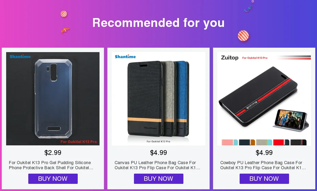
Task: Click BUY NOW for Cowboy PU Leather case
Action: pos(264,179)
